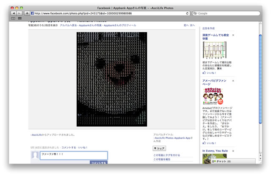The image size is (271, 176).
Task: Click 広告を作成 link
Action: point(208,28)
